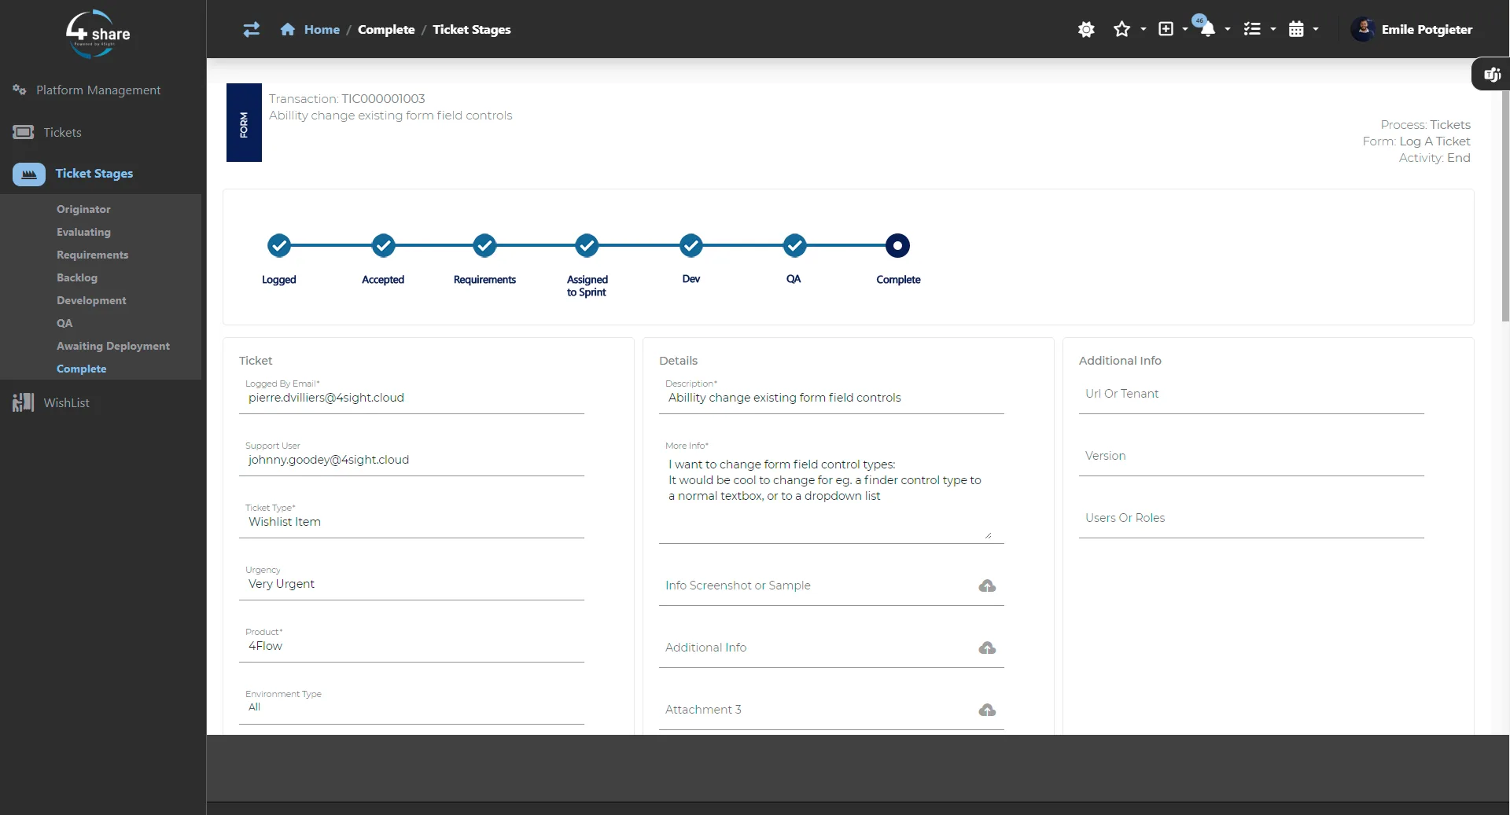Click the Version field
This screenshot has width=1510, height=815.
click(x=1251, y=458)
